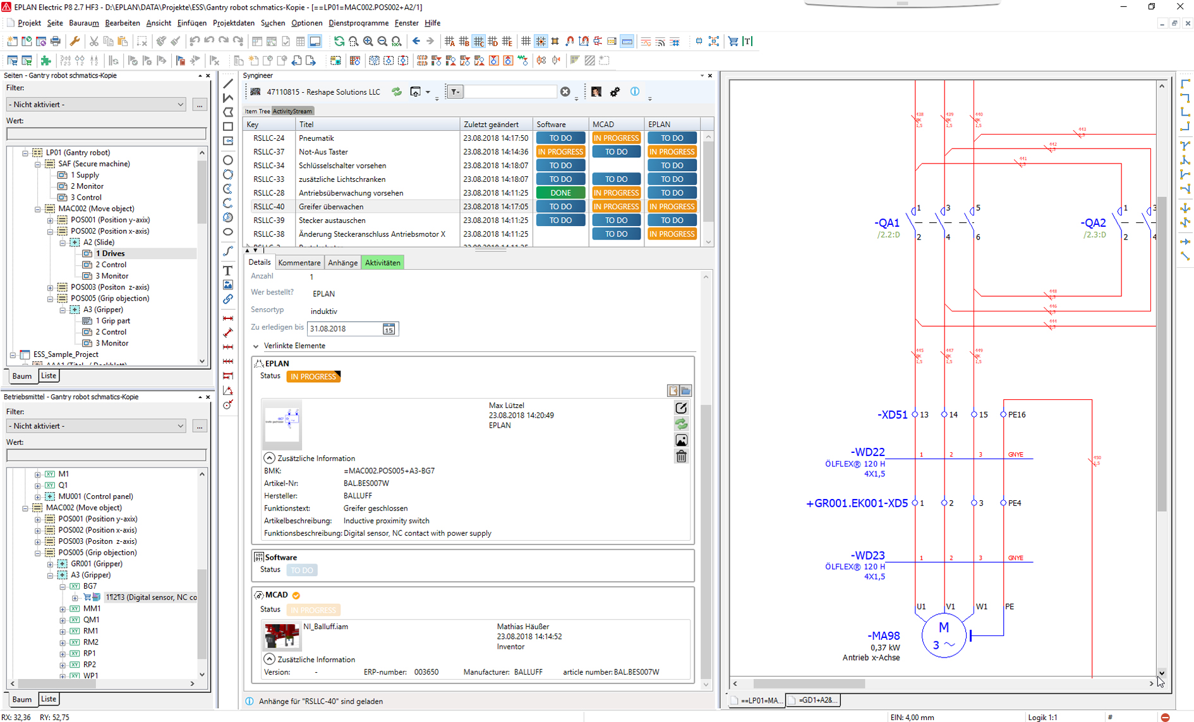The width and height of the screenshot is (1194, 722).
Task: Open the Seiten filter dropdown
Action: coord(180,105)
